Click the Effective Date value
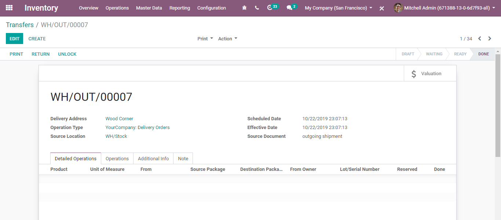501x220 pixels. tap(325, 127)
